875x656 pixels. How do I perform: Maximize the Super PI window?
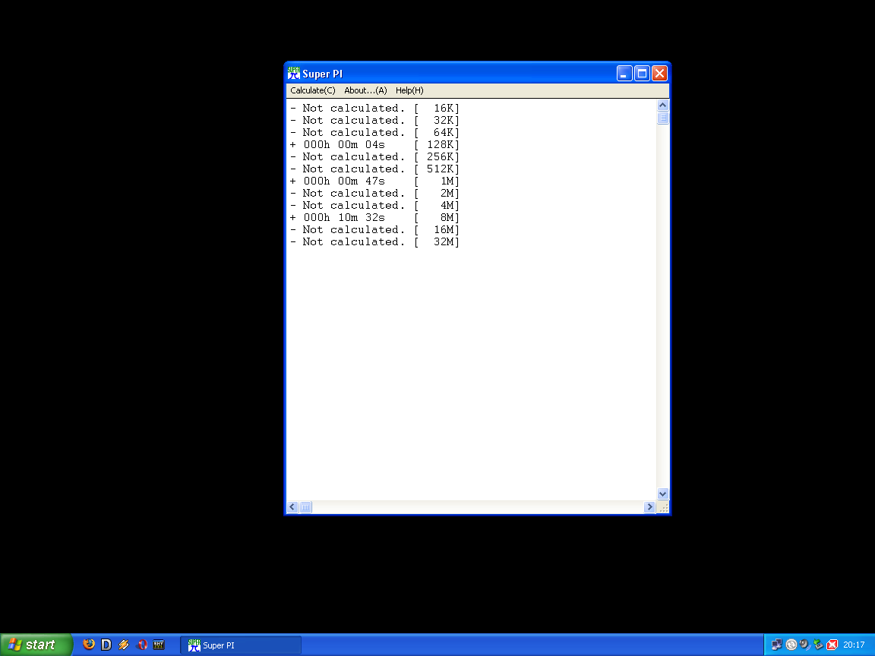coord(643,73)
